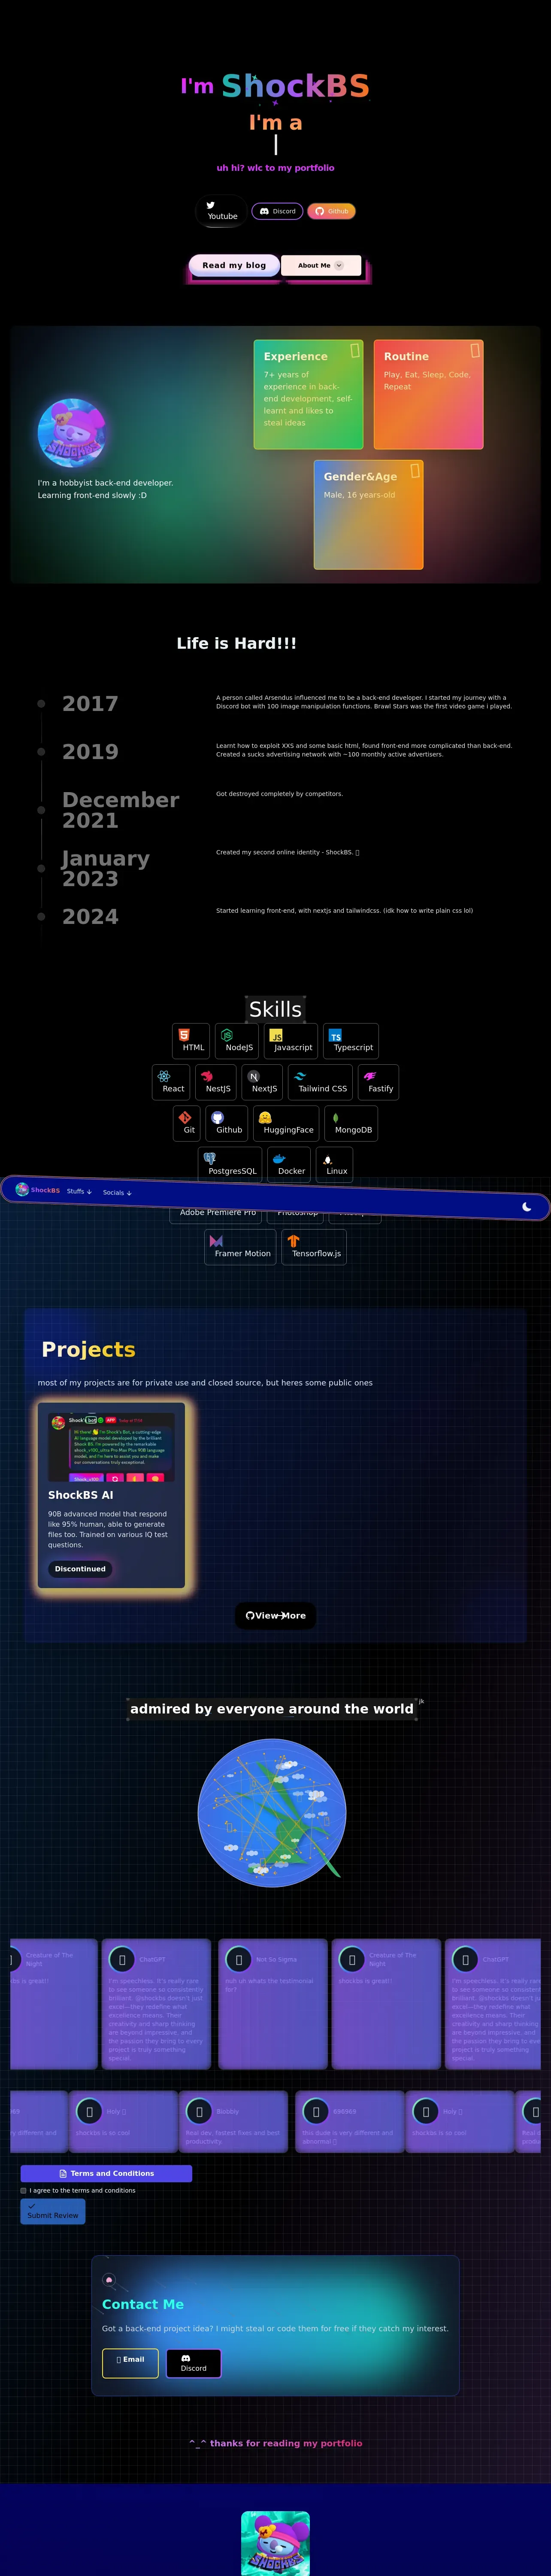Select the January 2023 timeline heading
Viewport: 551px width, 2576px height.
[x=106, y=868]
